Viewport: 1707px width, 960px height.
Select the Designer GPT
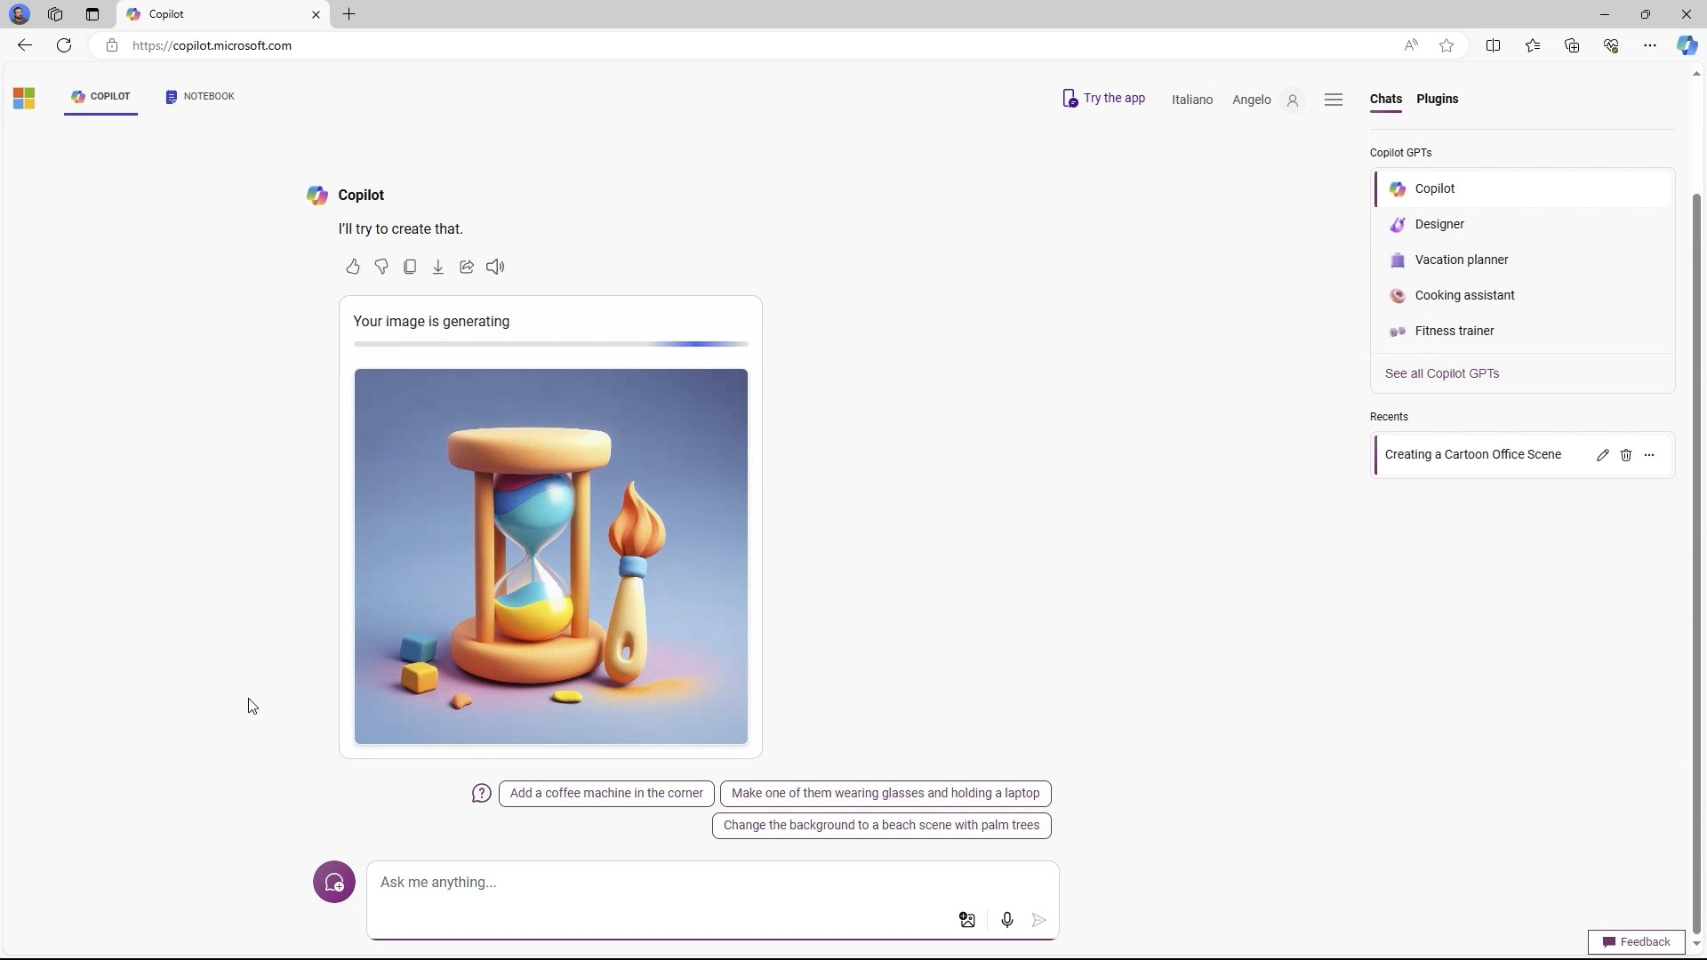tap(1439, 224)
